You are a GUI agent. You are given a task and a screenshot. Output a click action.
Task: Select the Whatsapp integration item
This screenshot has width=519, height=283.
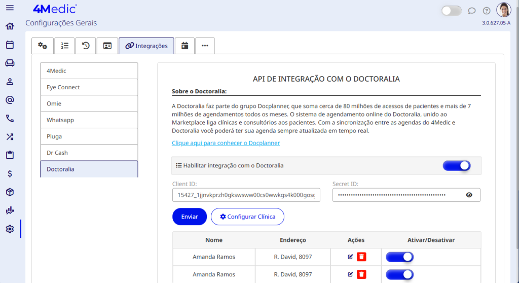89,120
